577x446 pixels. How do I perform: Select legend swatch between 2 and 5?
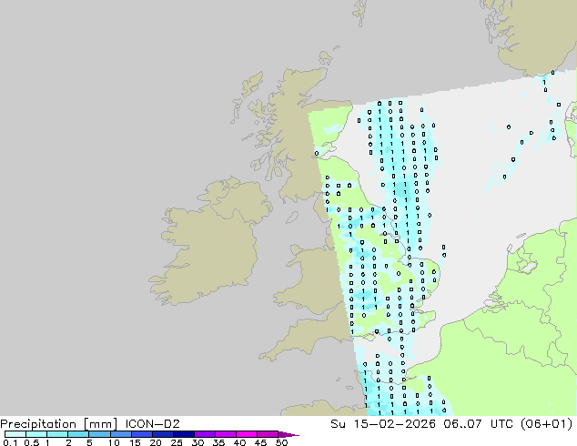[78, 434]
